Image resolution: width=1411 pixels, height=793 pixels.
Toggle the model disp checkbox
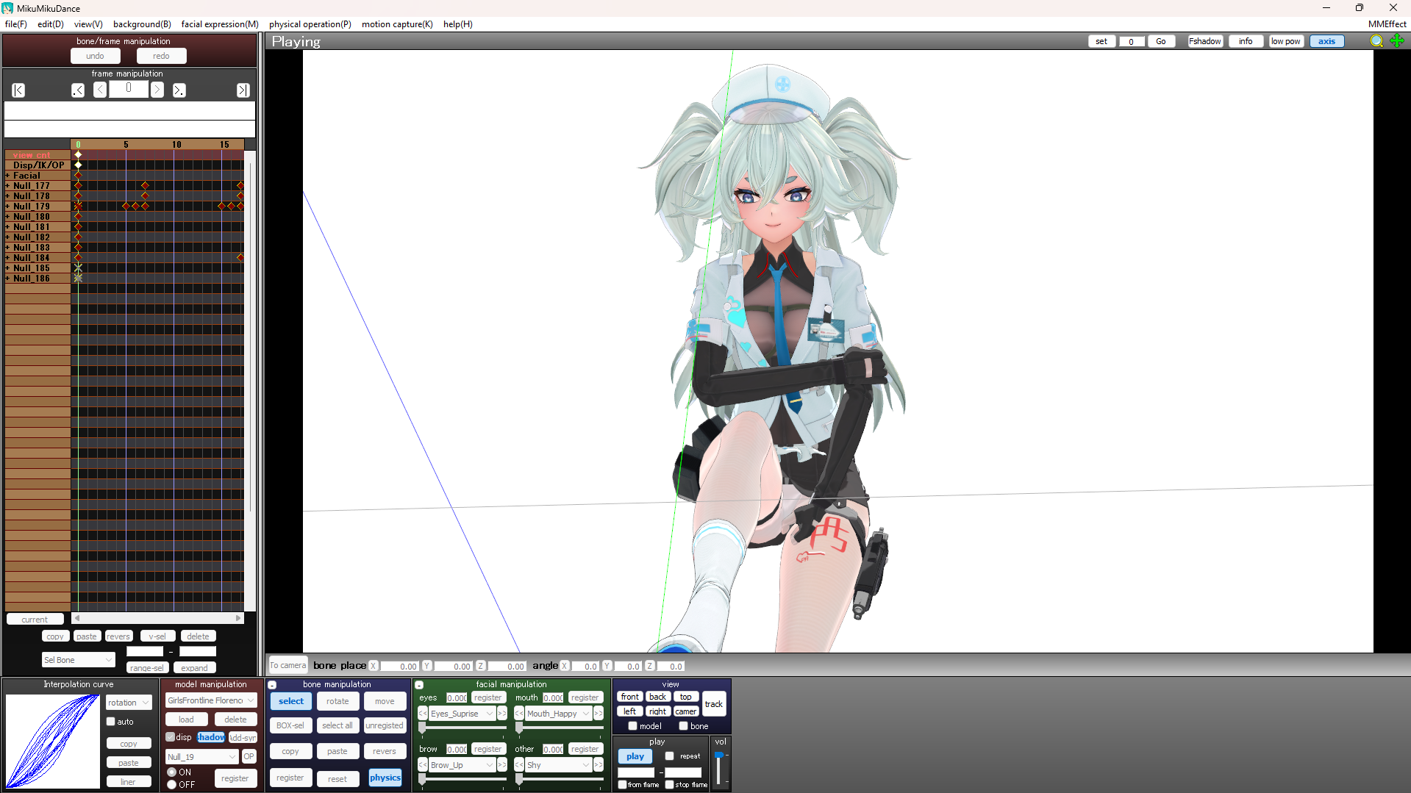tap(171, 737)
